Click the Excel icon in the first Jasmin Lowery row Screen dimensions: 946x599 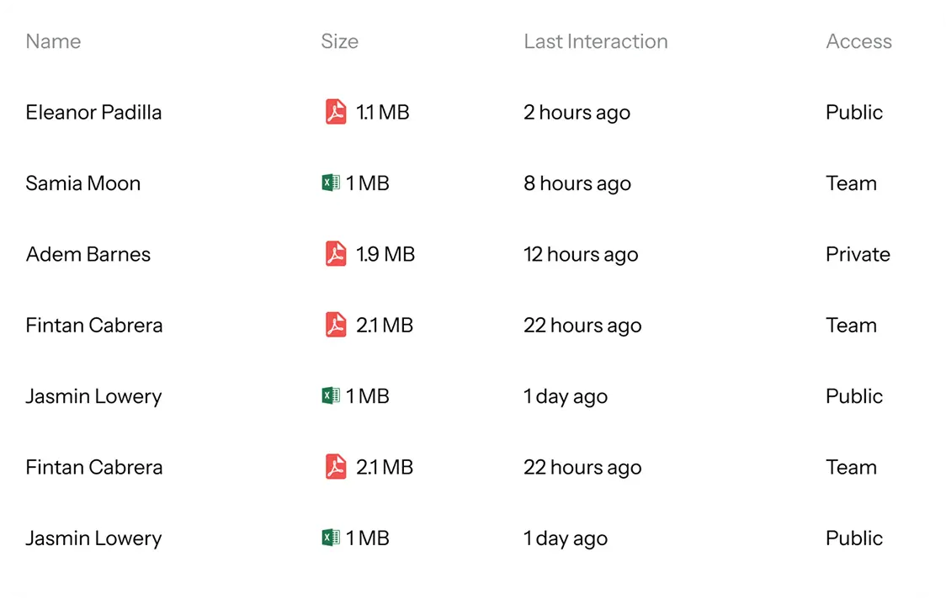coord(331,395)
